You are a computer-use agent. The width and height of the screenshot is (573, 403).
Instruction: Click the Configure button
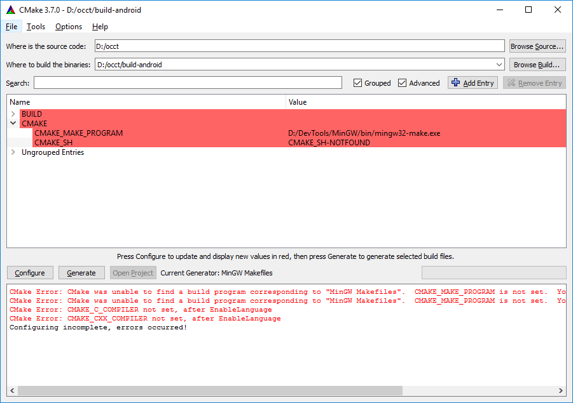pos(30,273)
